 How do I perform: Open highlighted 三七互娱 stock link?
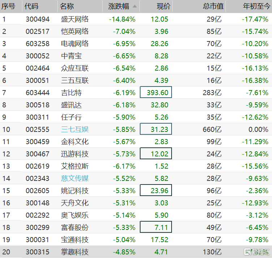[x=75, y=129]
